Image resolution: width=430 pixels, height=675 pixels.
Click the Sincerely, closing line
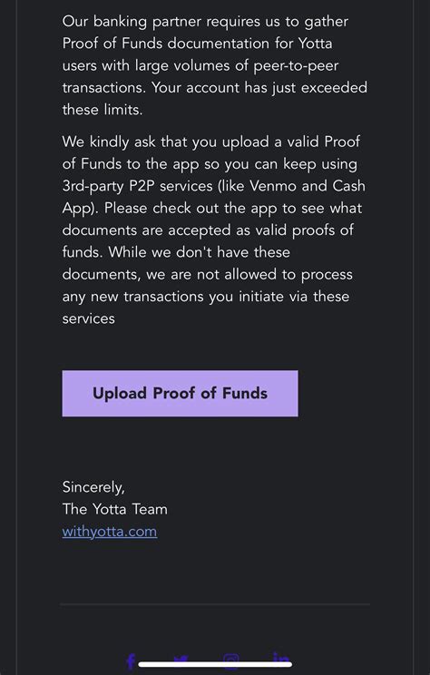click(x=93, y=487)
